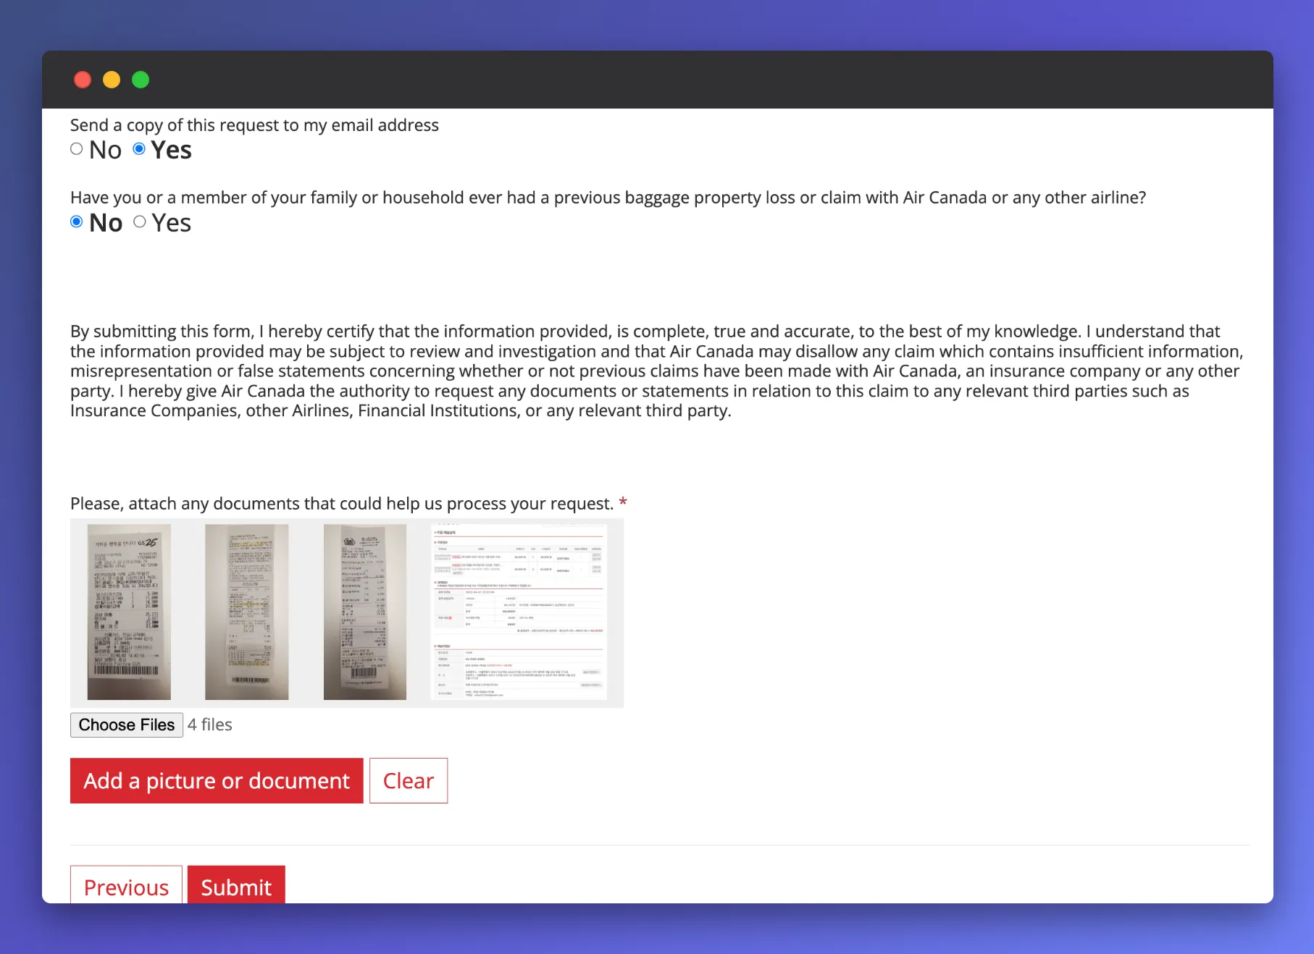This screenshot has height=954, width=1314.
Task: Select No for emailing a copy
Action: click(x=77, y=149)
